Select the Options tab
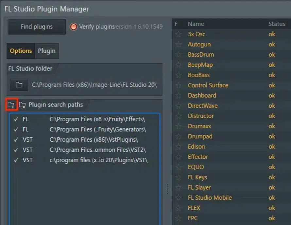This screenshot has height=225, width=291. [21, 51]
